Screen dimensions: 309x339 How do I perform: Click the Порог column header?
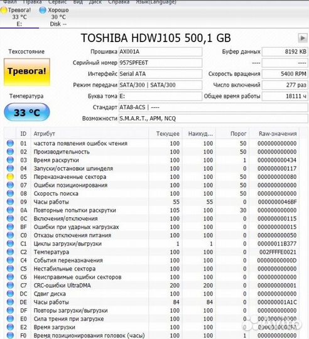[x=232, y=134]
